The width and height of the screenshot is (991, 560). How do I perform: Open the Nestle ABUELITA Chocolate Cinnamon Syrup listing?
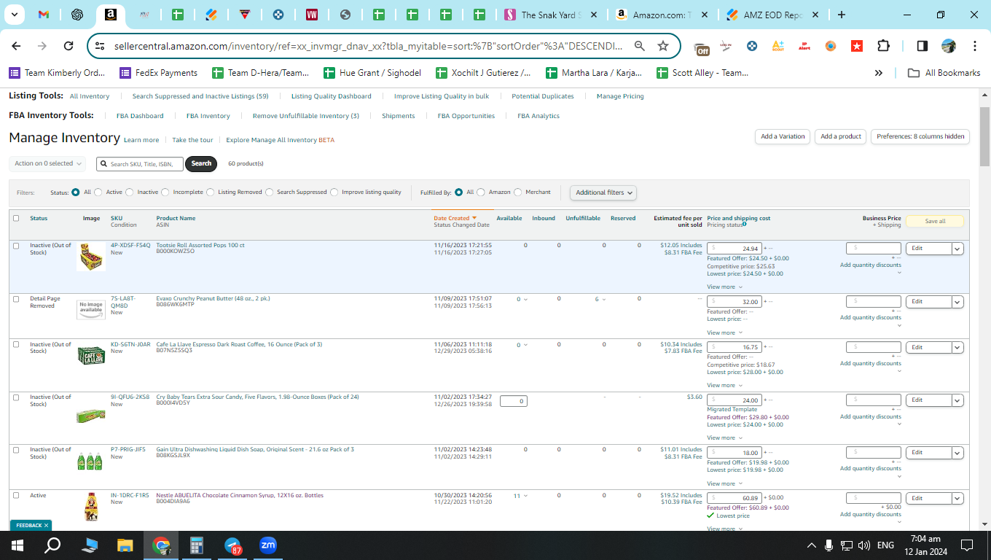[240, 495]
